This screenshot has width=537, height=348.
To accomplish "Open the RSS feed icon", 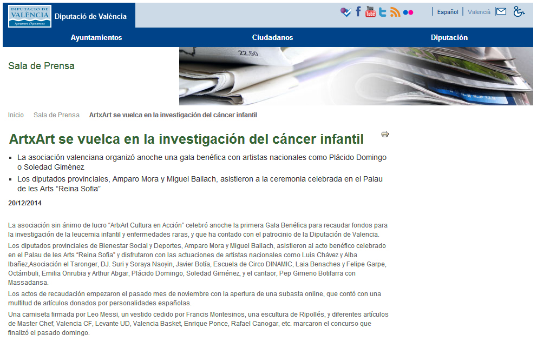I will (395, 12).
